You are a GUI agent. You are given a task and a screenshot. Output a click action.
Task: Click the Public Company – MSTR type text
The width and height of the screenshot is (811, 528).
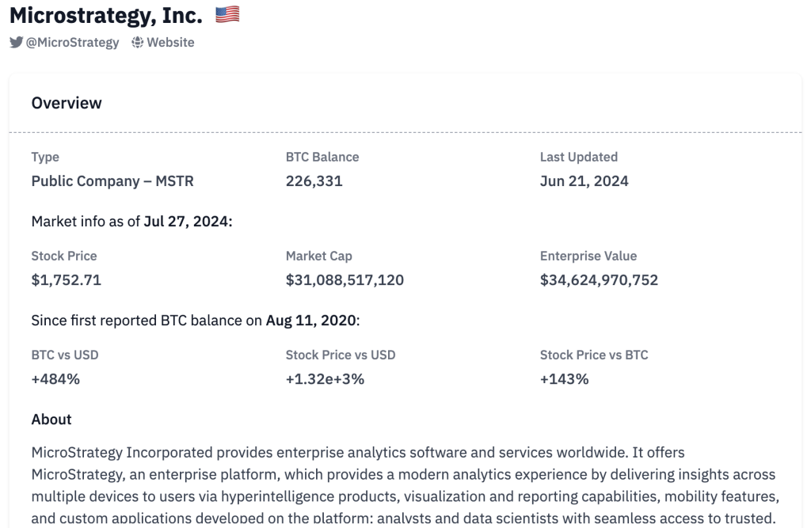(112, 181)
